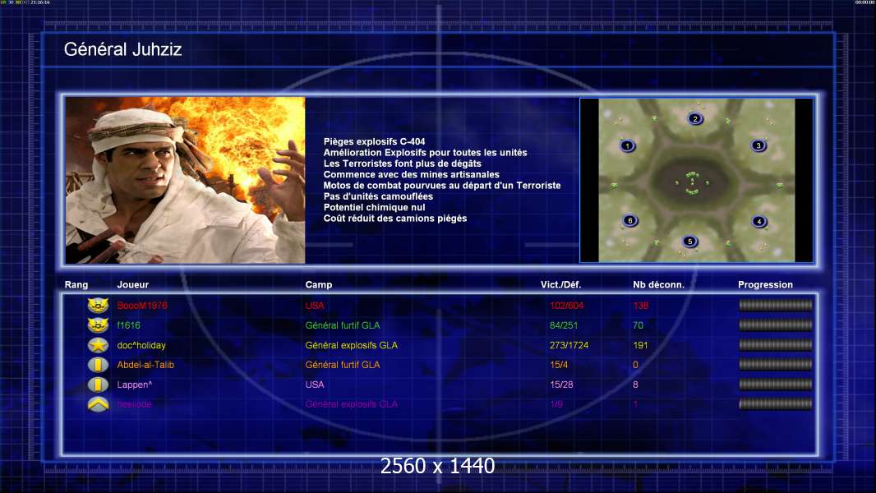876x493 pixels.
Task: Select start position 4 on the map
Action: [758, 221]
